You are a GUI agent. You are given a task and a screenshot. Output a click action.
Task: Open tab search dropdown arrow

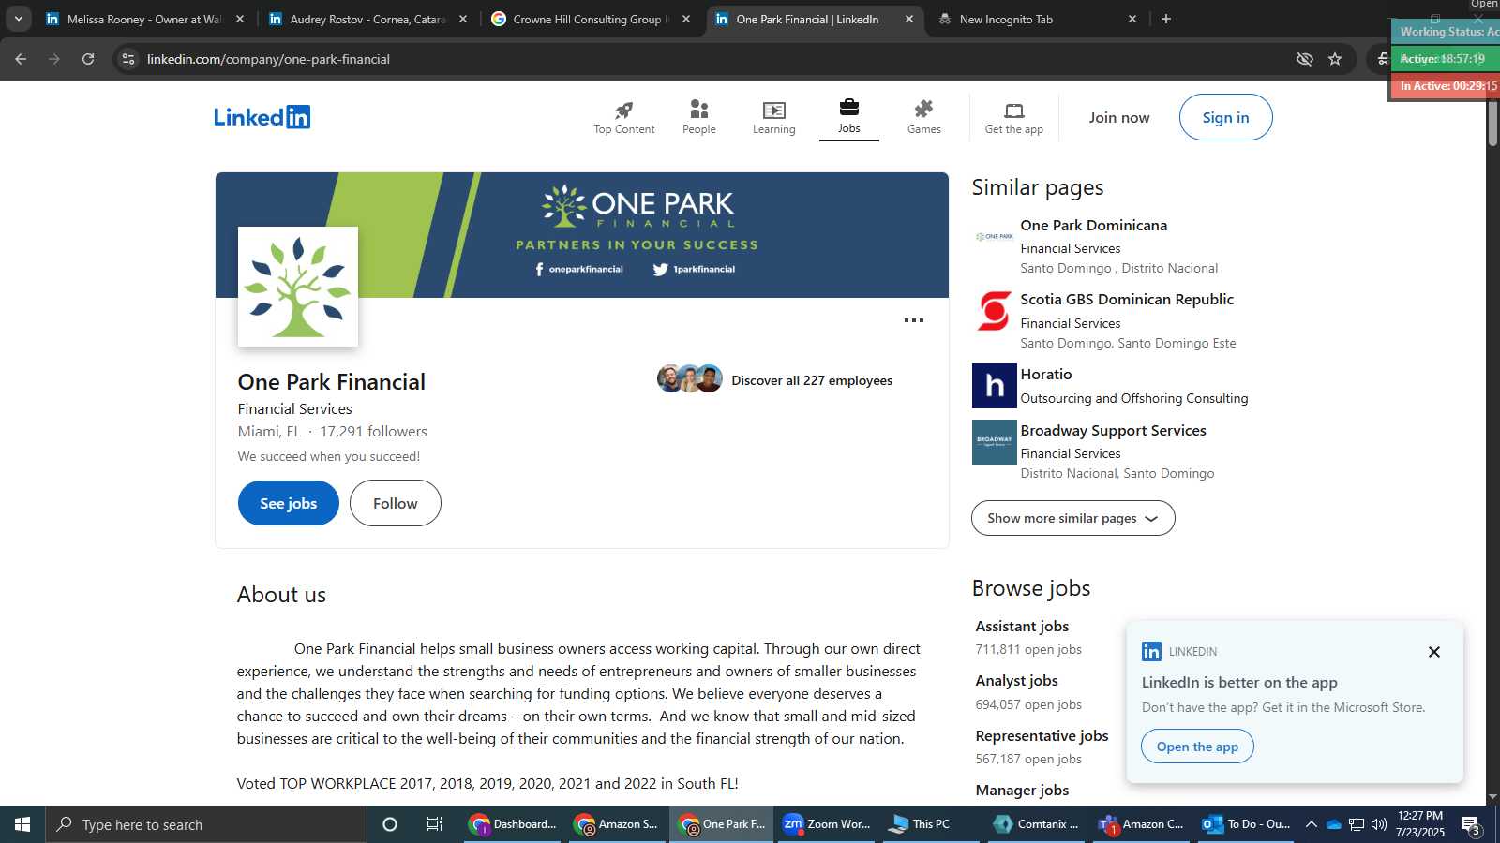pos(18,19)
